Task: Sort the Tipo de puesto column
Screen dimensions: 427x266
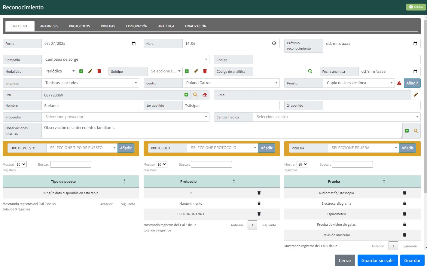Action: point(124,181)
